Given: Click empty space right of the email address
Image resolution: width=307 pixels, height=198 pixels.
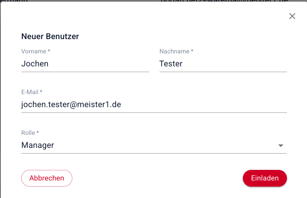Looking at the screenshot, I should [x=204, y=104].
